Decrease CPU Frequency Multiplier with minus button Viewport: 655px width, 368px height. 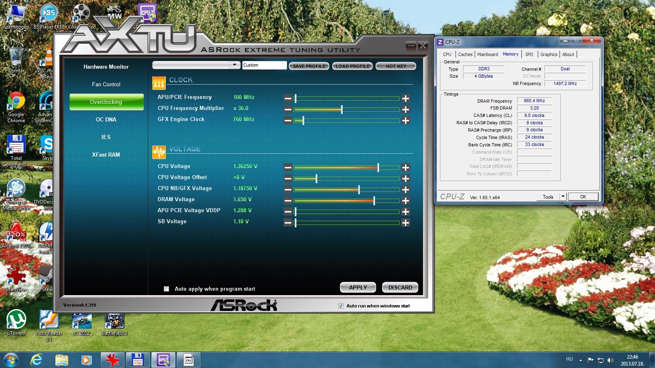288,110
